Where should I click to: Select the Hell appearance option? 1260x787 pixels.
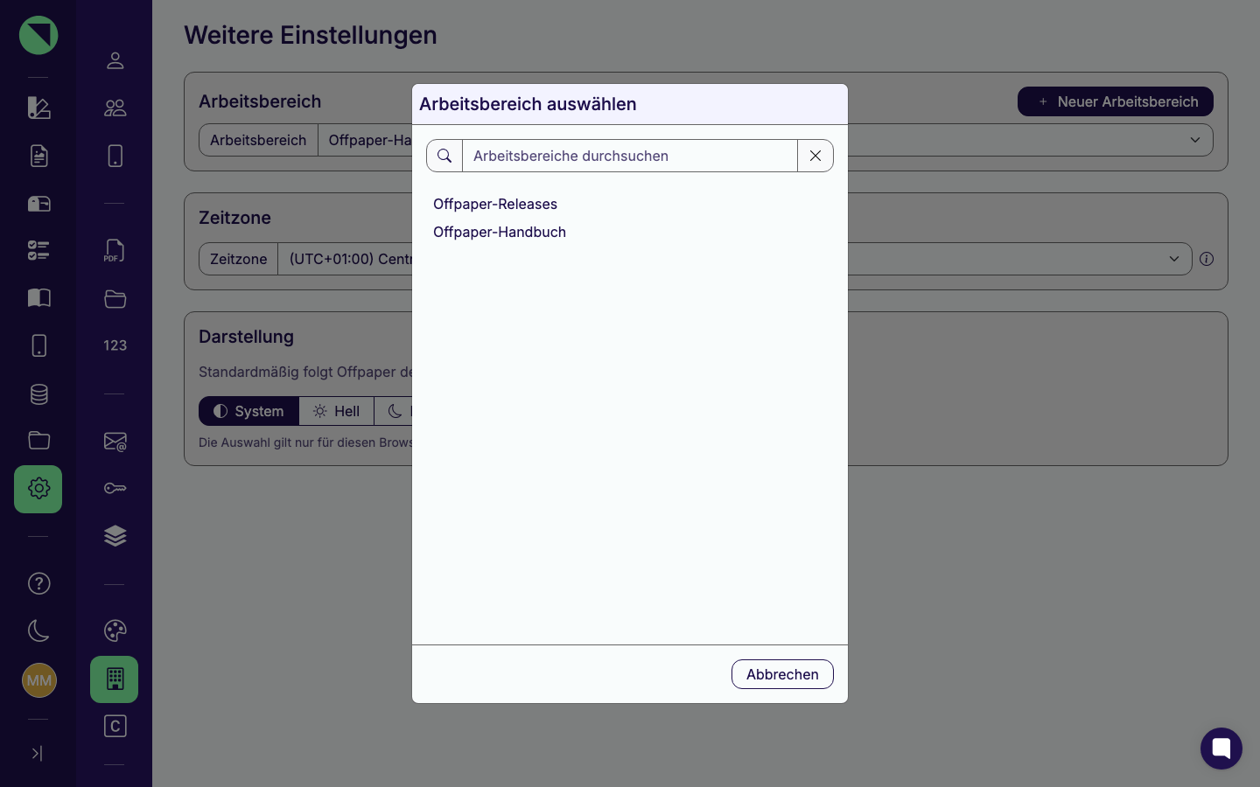pos(337,411)
